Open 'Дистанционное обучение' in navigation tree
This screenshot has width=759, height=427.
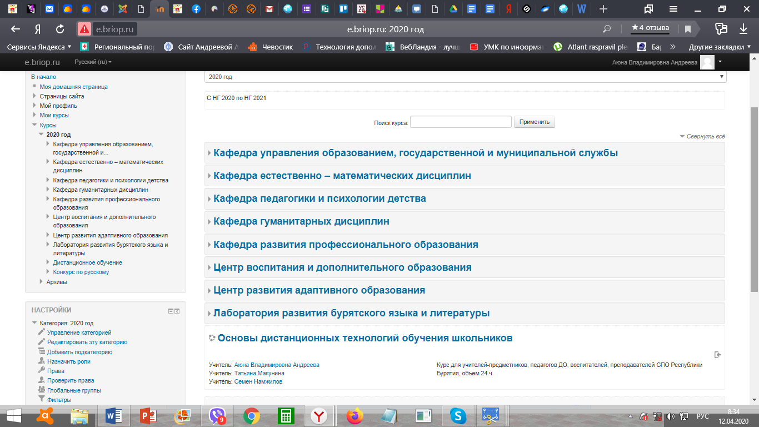click(87, 262)
